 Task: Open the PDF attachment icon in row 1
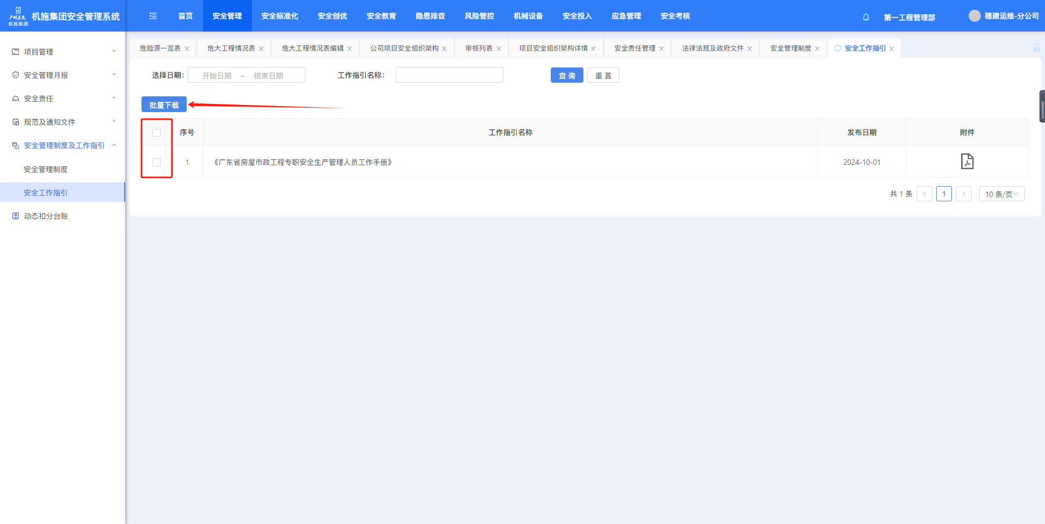click(x=967, y=162)
